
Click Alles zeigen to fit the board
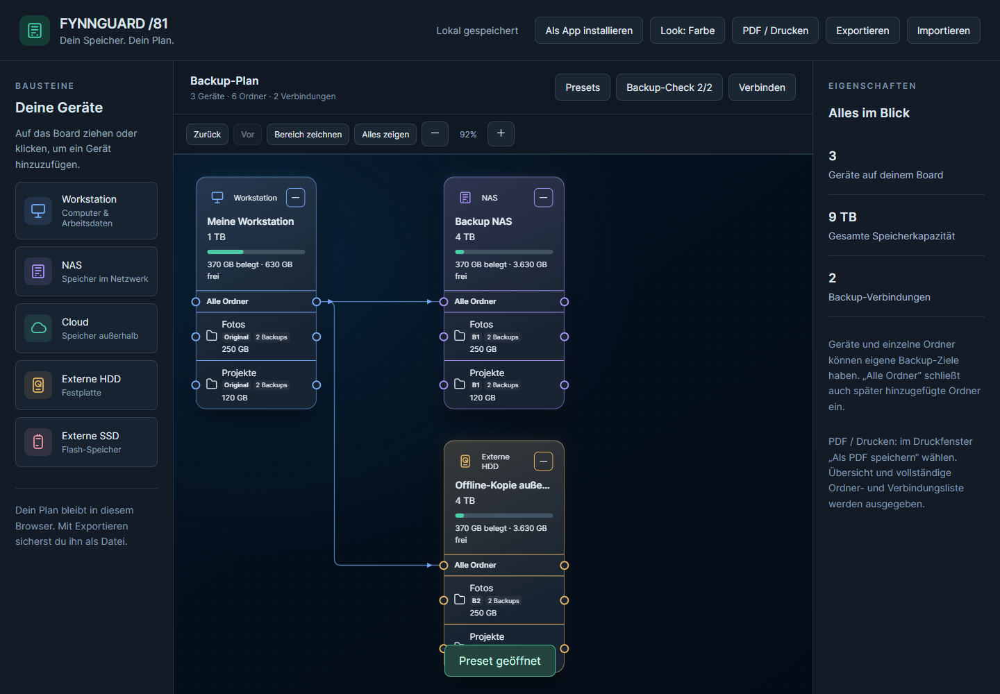tap(385, 135)
